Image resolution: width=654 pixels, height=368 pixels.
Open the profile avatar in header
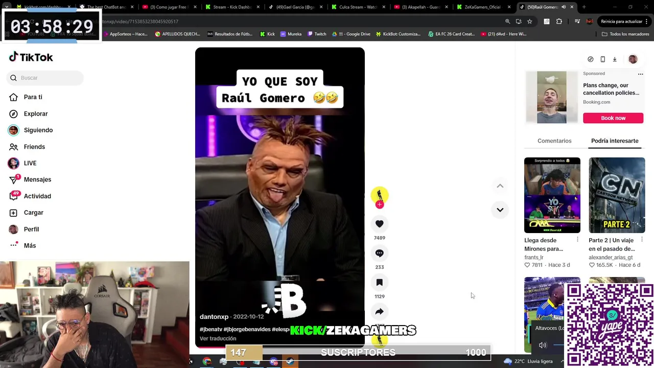(x=633, y=59)
